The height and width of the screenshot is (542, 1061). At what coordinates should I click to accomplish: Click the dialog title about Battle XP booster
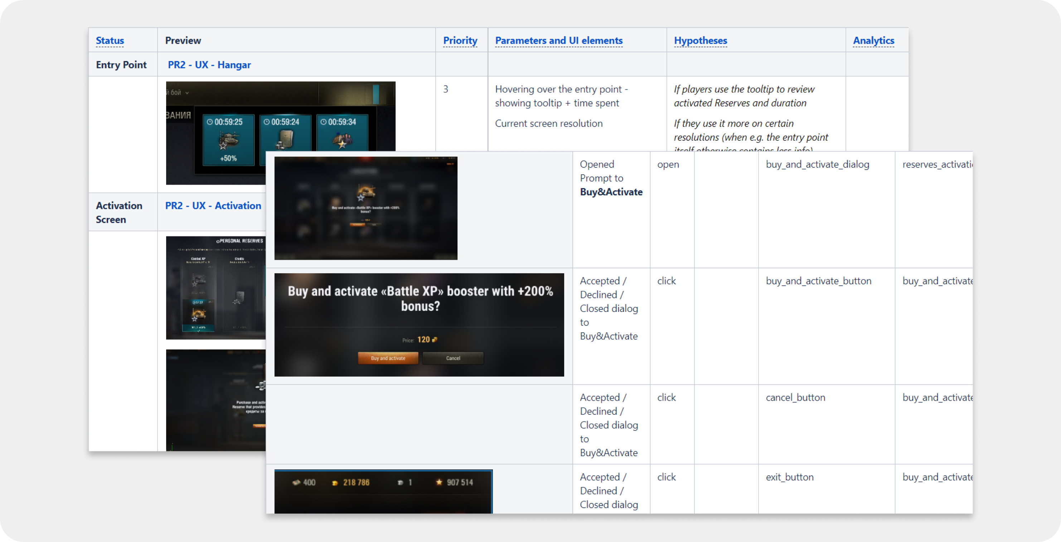point(420,298)
